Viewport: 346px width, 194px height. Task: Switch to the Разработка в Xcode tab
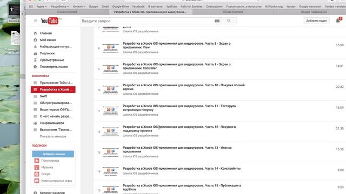click(x=150, y=12)
